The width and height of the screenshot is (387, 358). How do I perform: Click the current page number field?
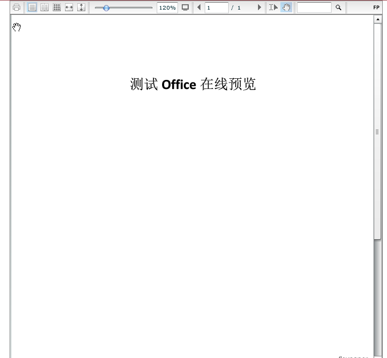pos(216,7)
